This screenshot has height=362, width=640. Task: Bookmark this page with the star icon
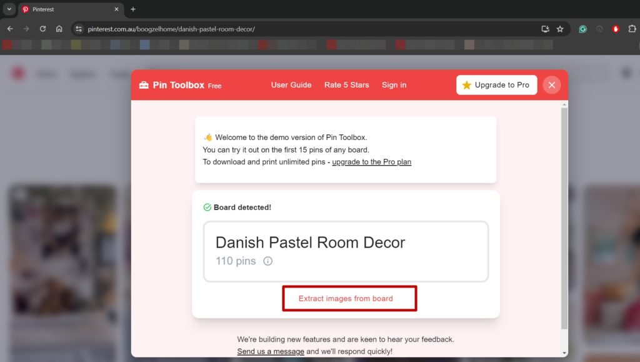coord(560,29)
